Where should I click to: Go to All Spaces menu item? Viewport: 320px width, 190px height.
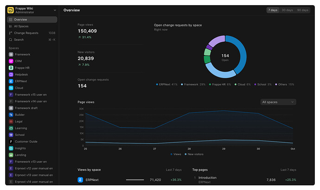point(32,26)
